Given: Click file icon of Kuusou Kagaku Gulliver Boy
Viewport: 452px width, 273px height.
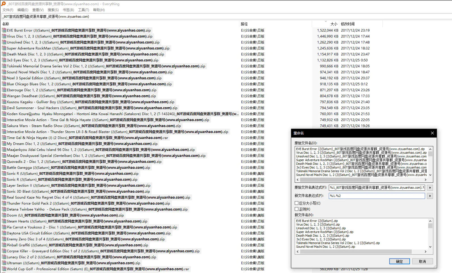Looking at the screenshot, I should (x=4, y=102).
